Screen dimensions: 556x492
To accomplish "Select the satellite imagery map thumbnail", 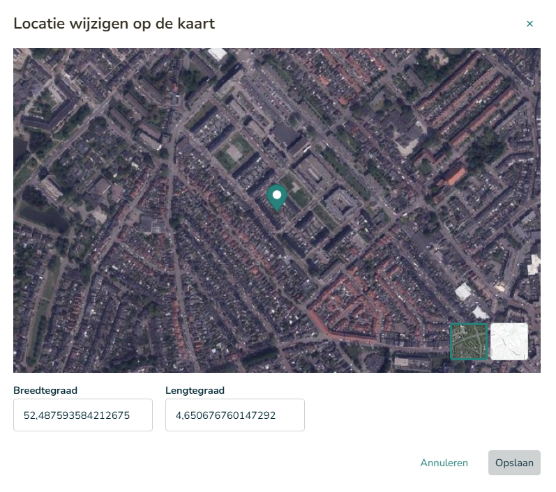I will [469, 341].
